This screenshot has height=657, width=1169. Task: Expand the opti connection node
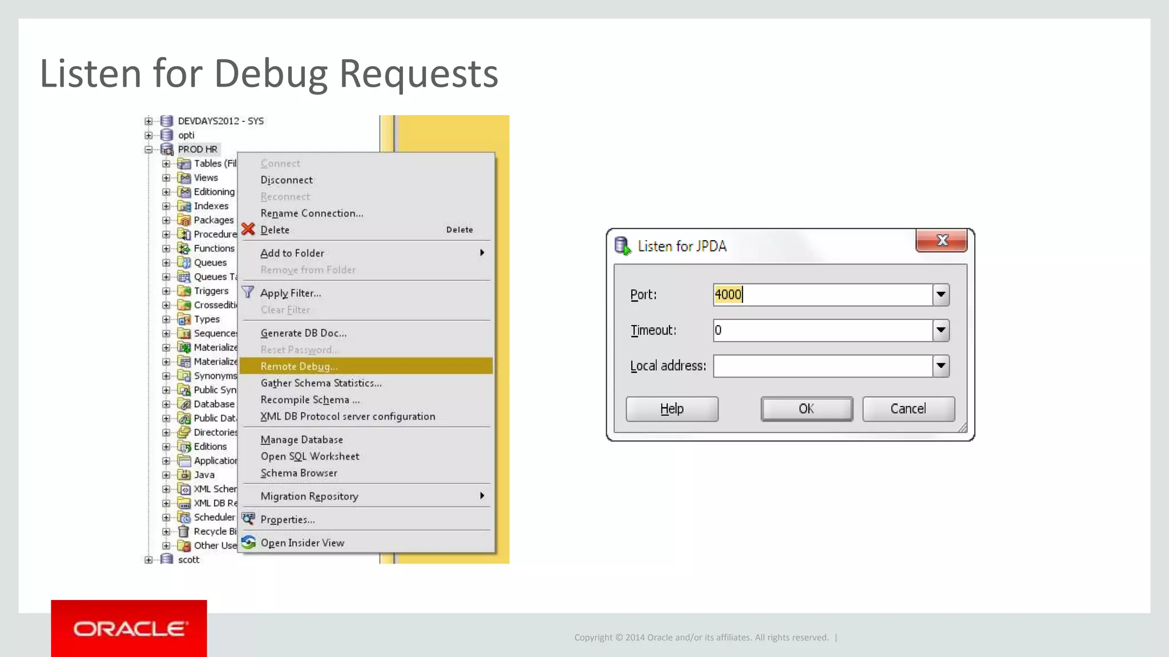pos(148,135)
